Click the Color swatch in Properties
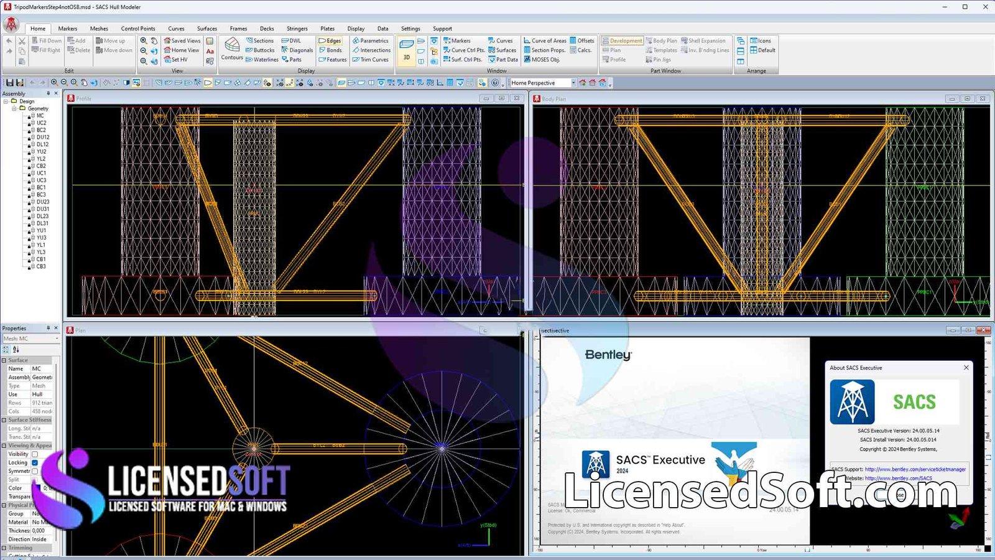The width and height of the screenshot is (995, 560). pyautogui.click(x=37, y=488)
